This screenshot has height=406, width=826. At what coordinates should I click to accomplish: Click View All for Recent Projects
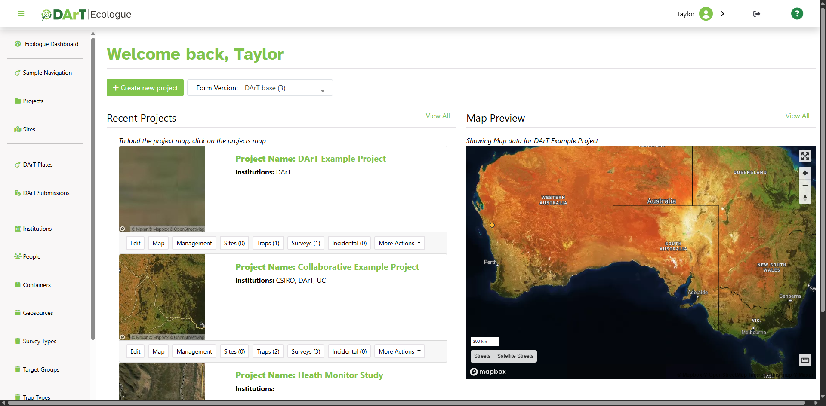438,116
